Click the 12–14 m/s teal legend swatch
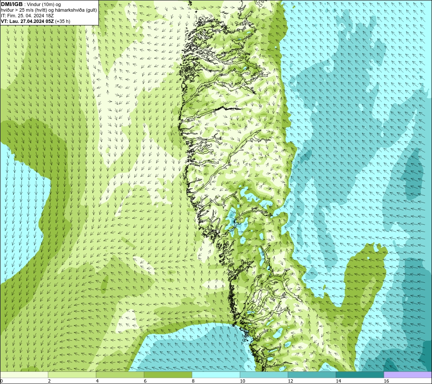 312,374
